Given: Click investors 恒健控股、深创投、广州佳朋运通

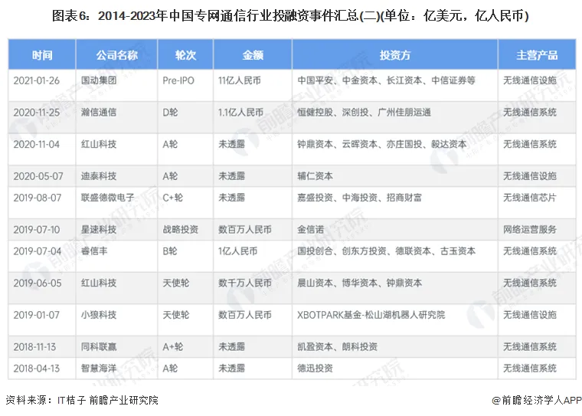Looking at the screenshot, I should pos(364,112).
